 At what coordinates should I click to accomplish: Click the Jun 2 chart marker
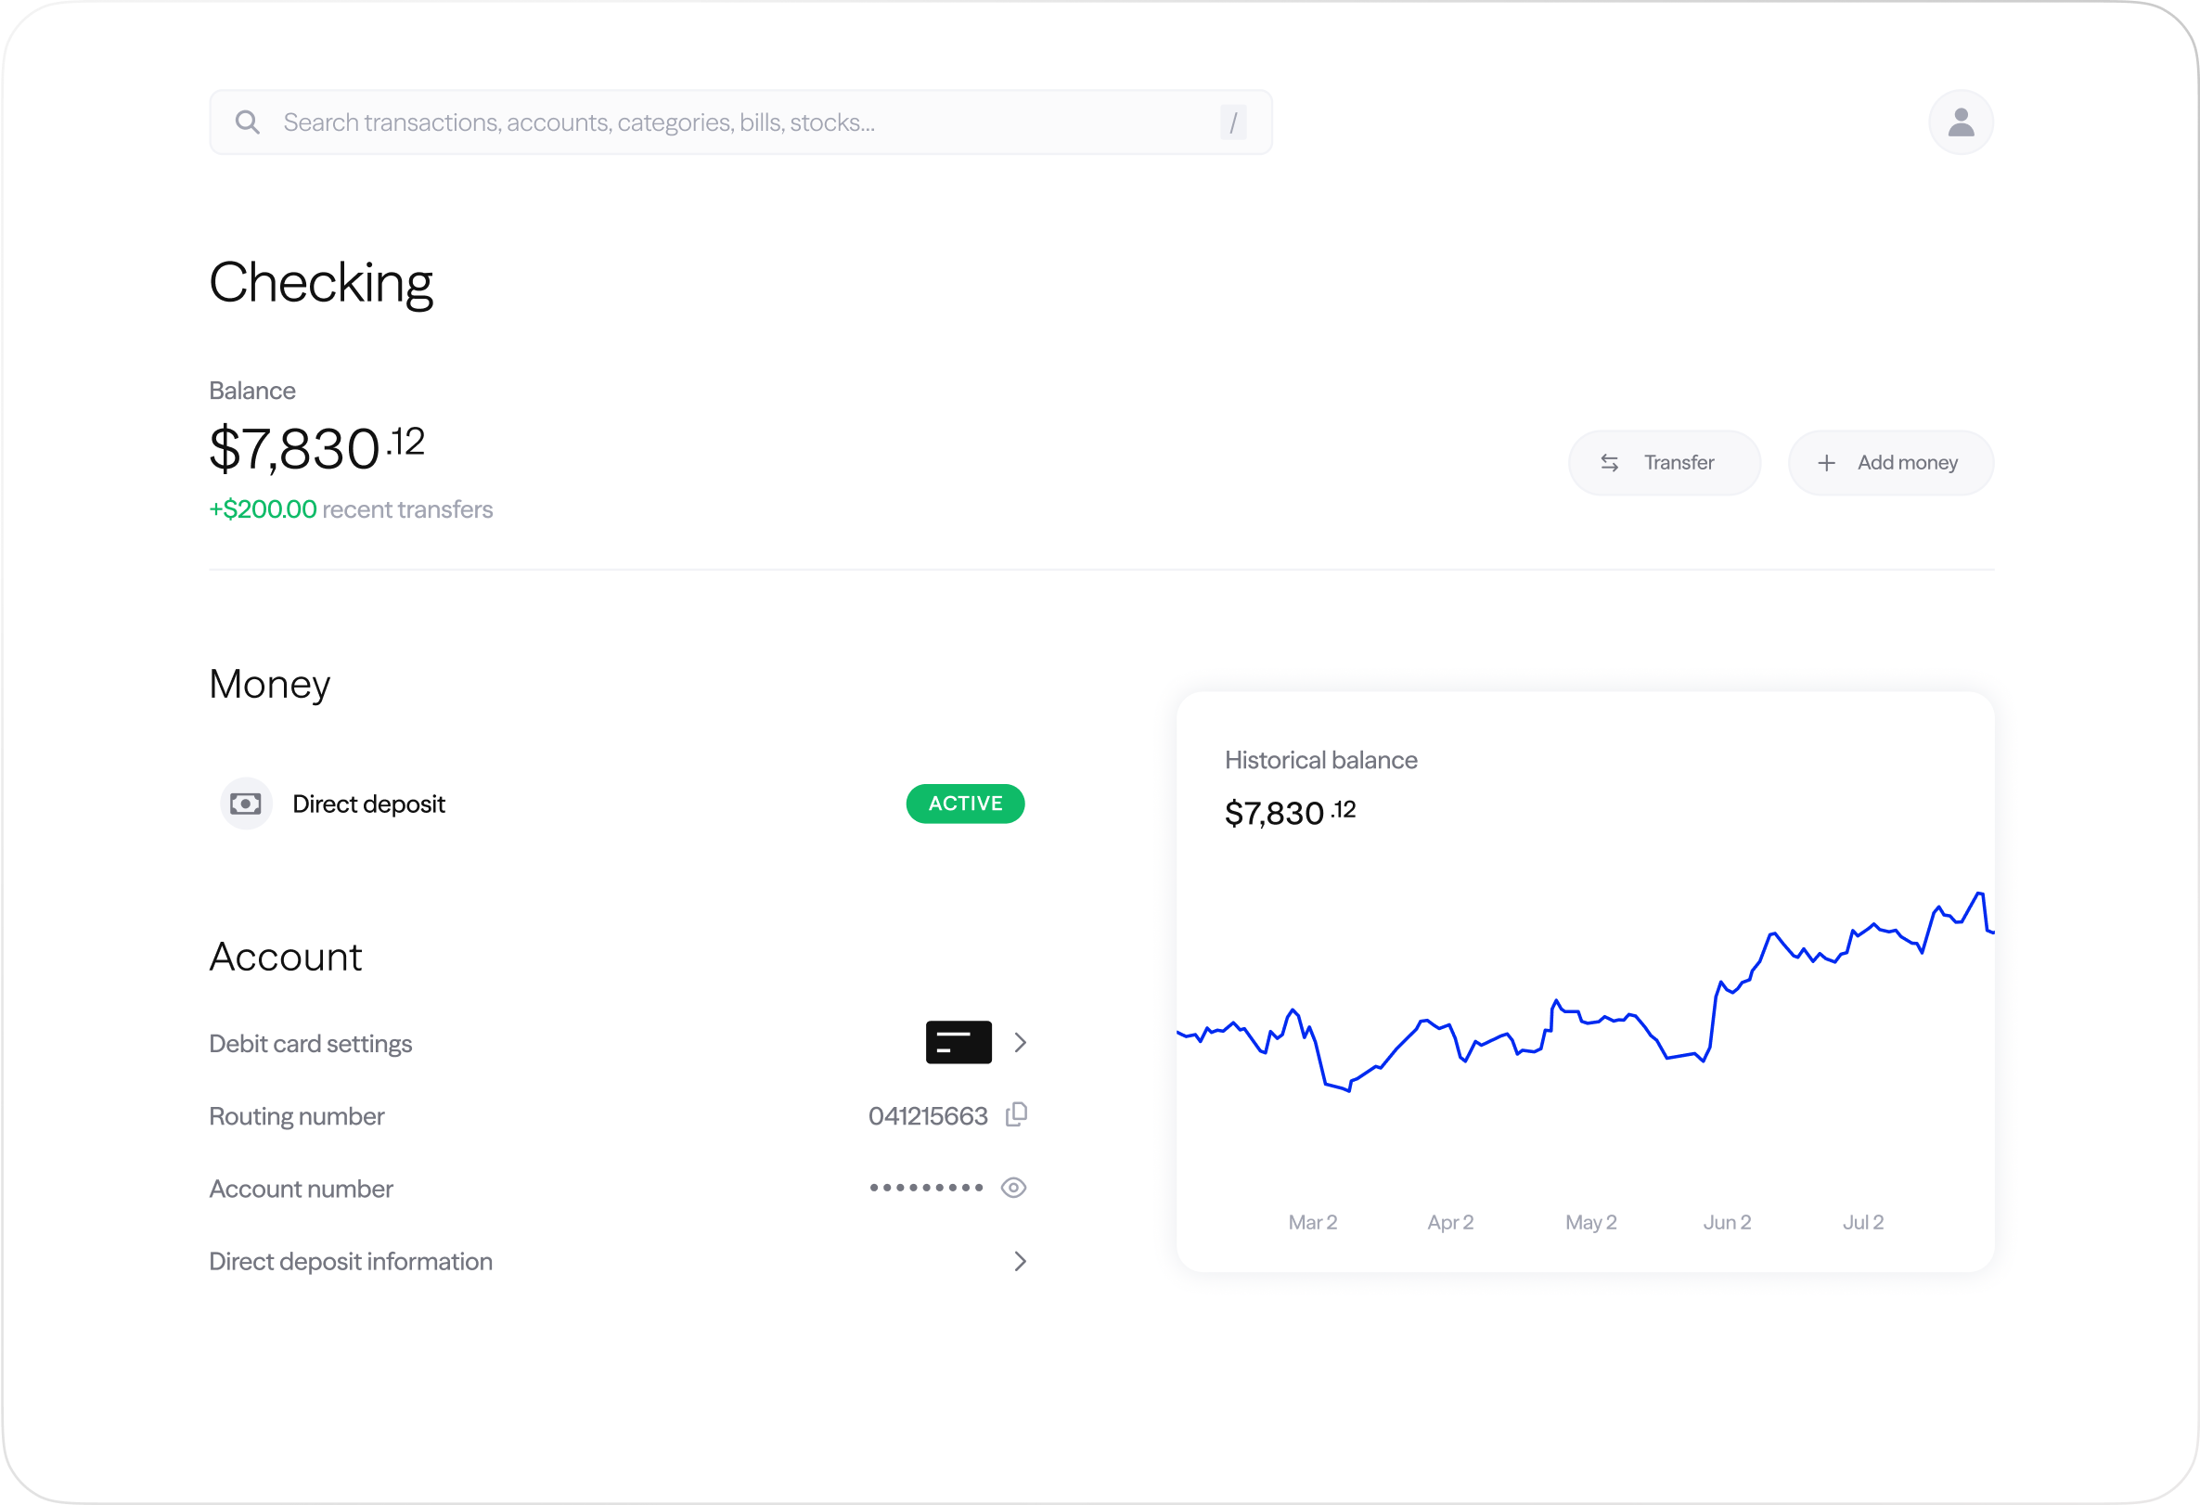[x=1727, y=1222]
